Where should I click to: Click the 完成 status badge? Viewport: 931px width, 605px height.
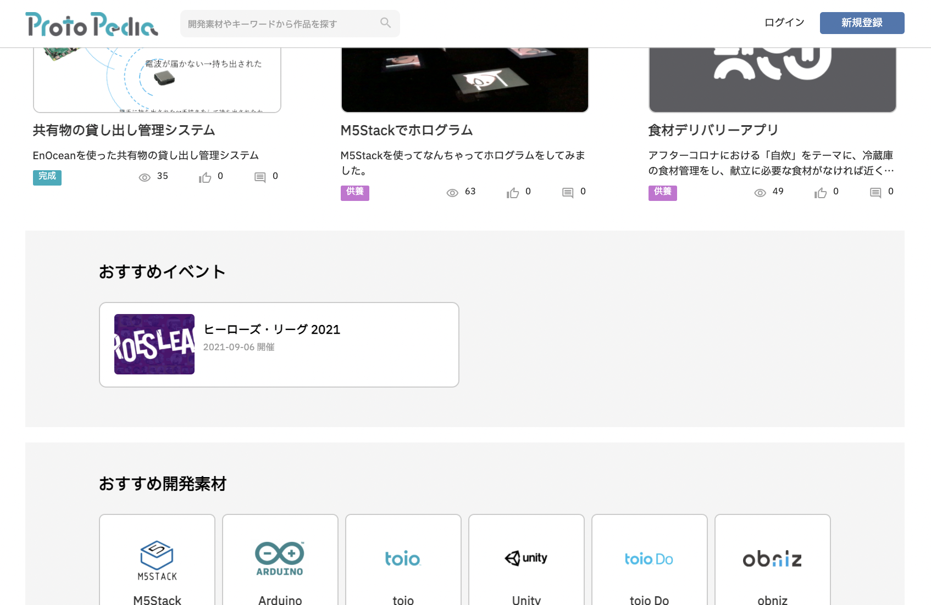(x=47, y=177)
